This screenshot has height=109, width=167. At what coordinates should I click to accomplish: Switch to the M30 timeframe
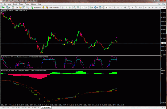pyautogui.click(x=157, y=7)
